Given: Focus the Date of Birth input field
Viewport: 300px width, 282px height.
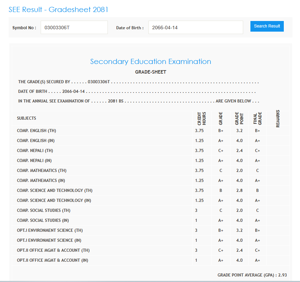Looking at the screenshot, I should (x=196, y=28).
